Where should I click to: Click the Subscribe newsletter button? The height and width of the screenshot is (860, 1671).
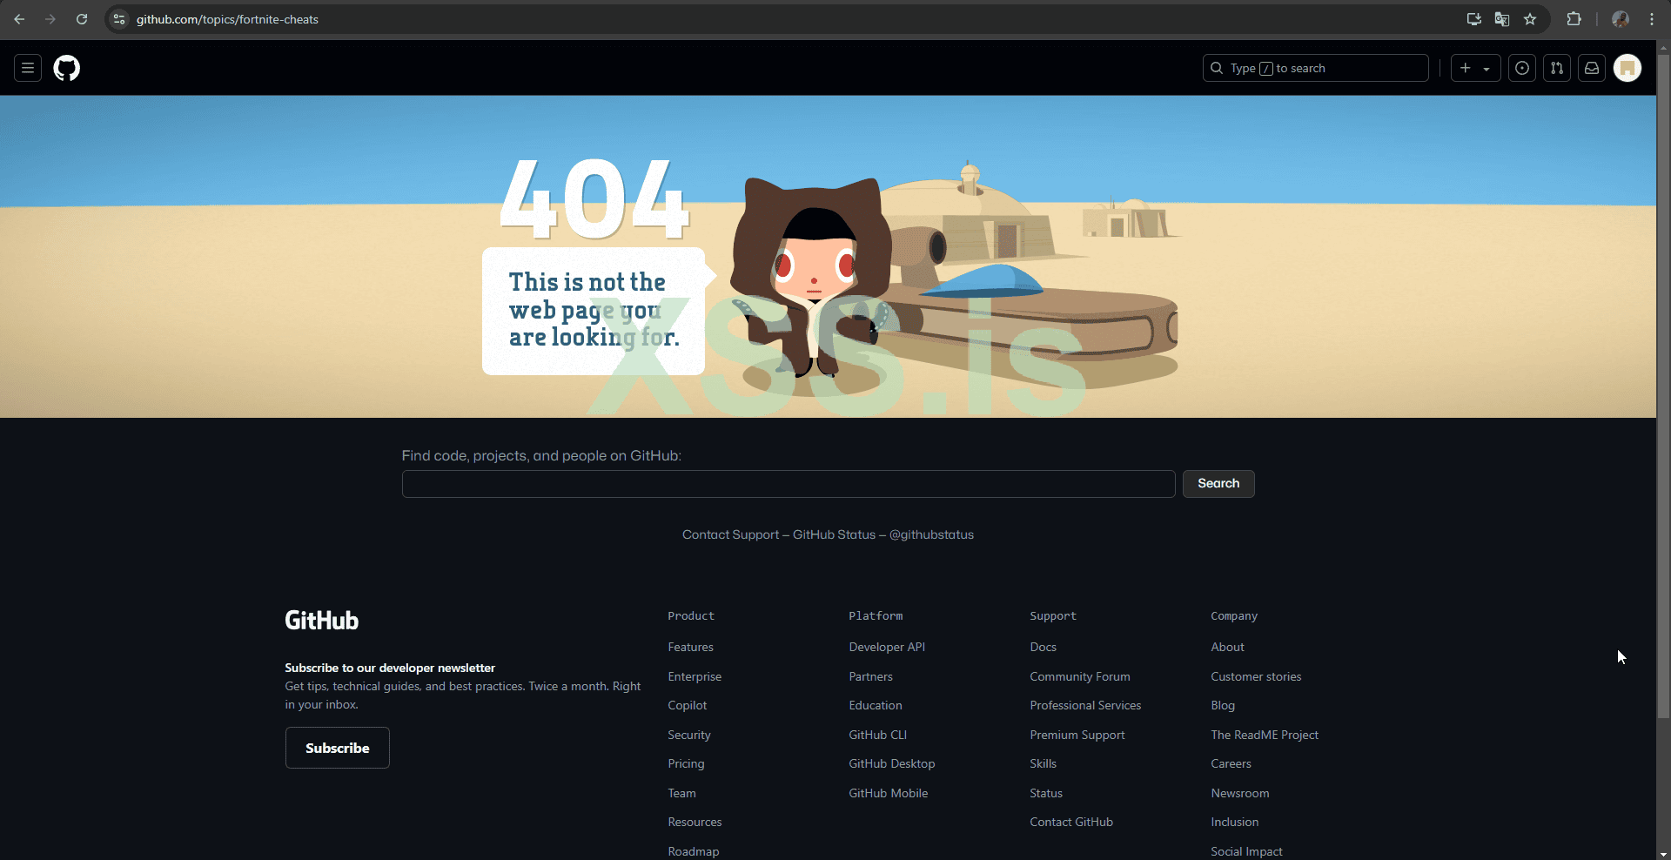[x=338, y=748]
